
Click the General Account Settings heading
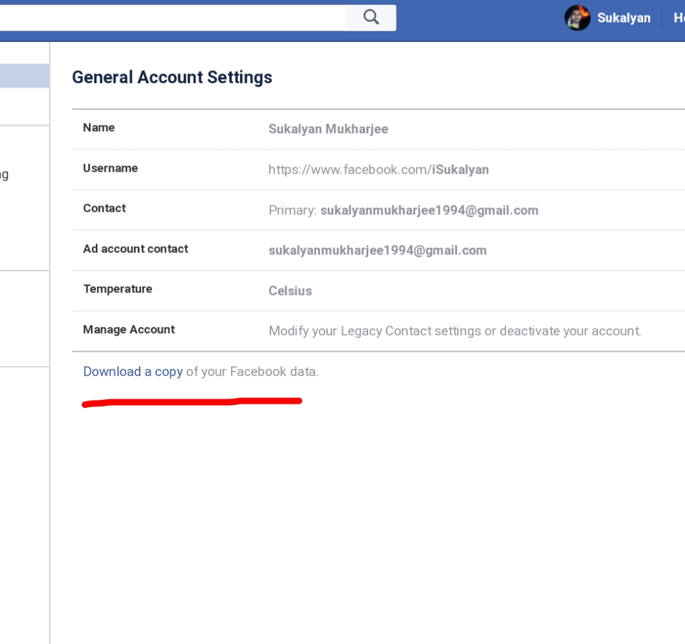[x=172, y=77]
